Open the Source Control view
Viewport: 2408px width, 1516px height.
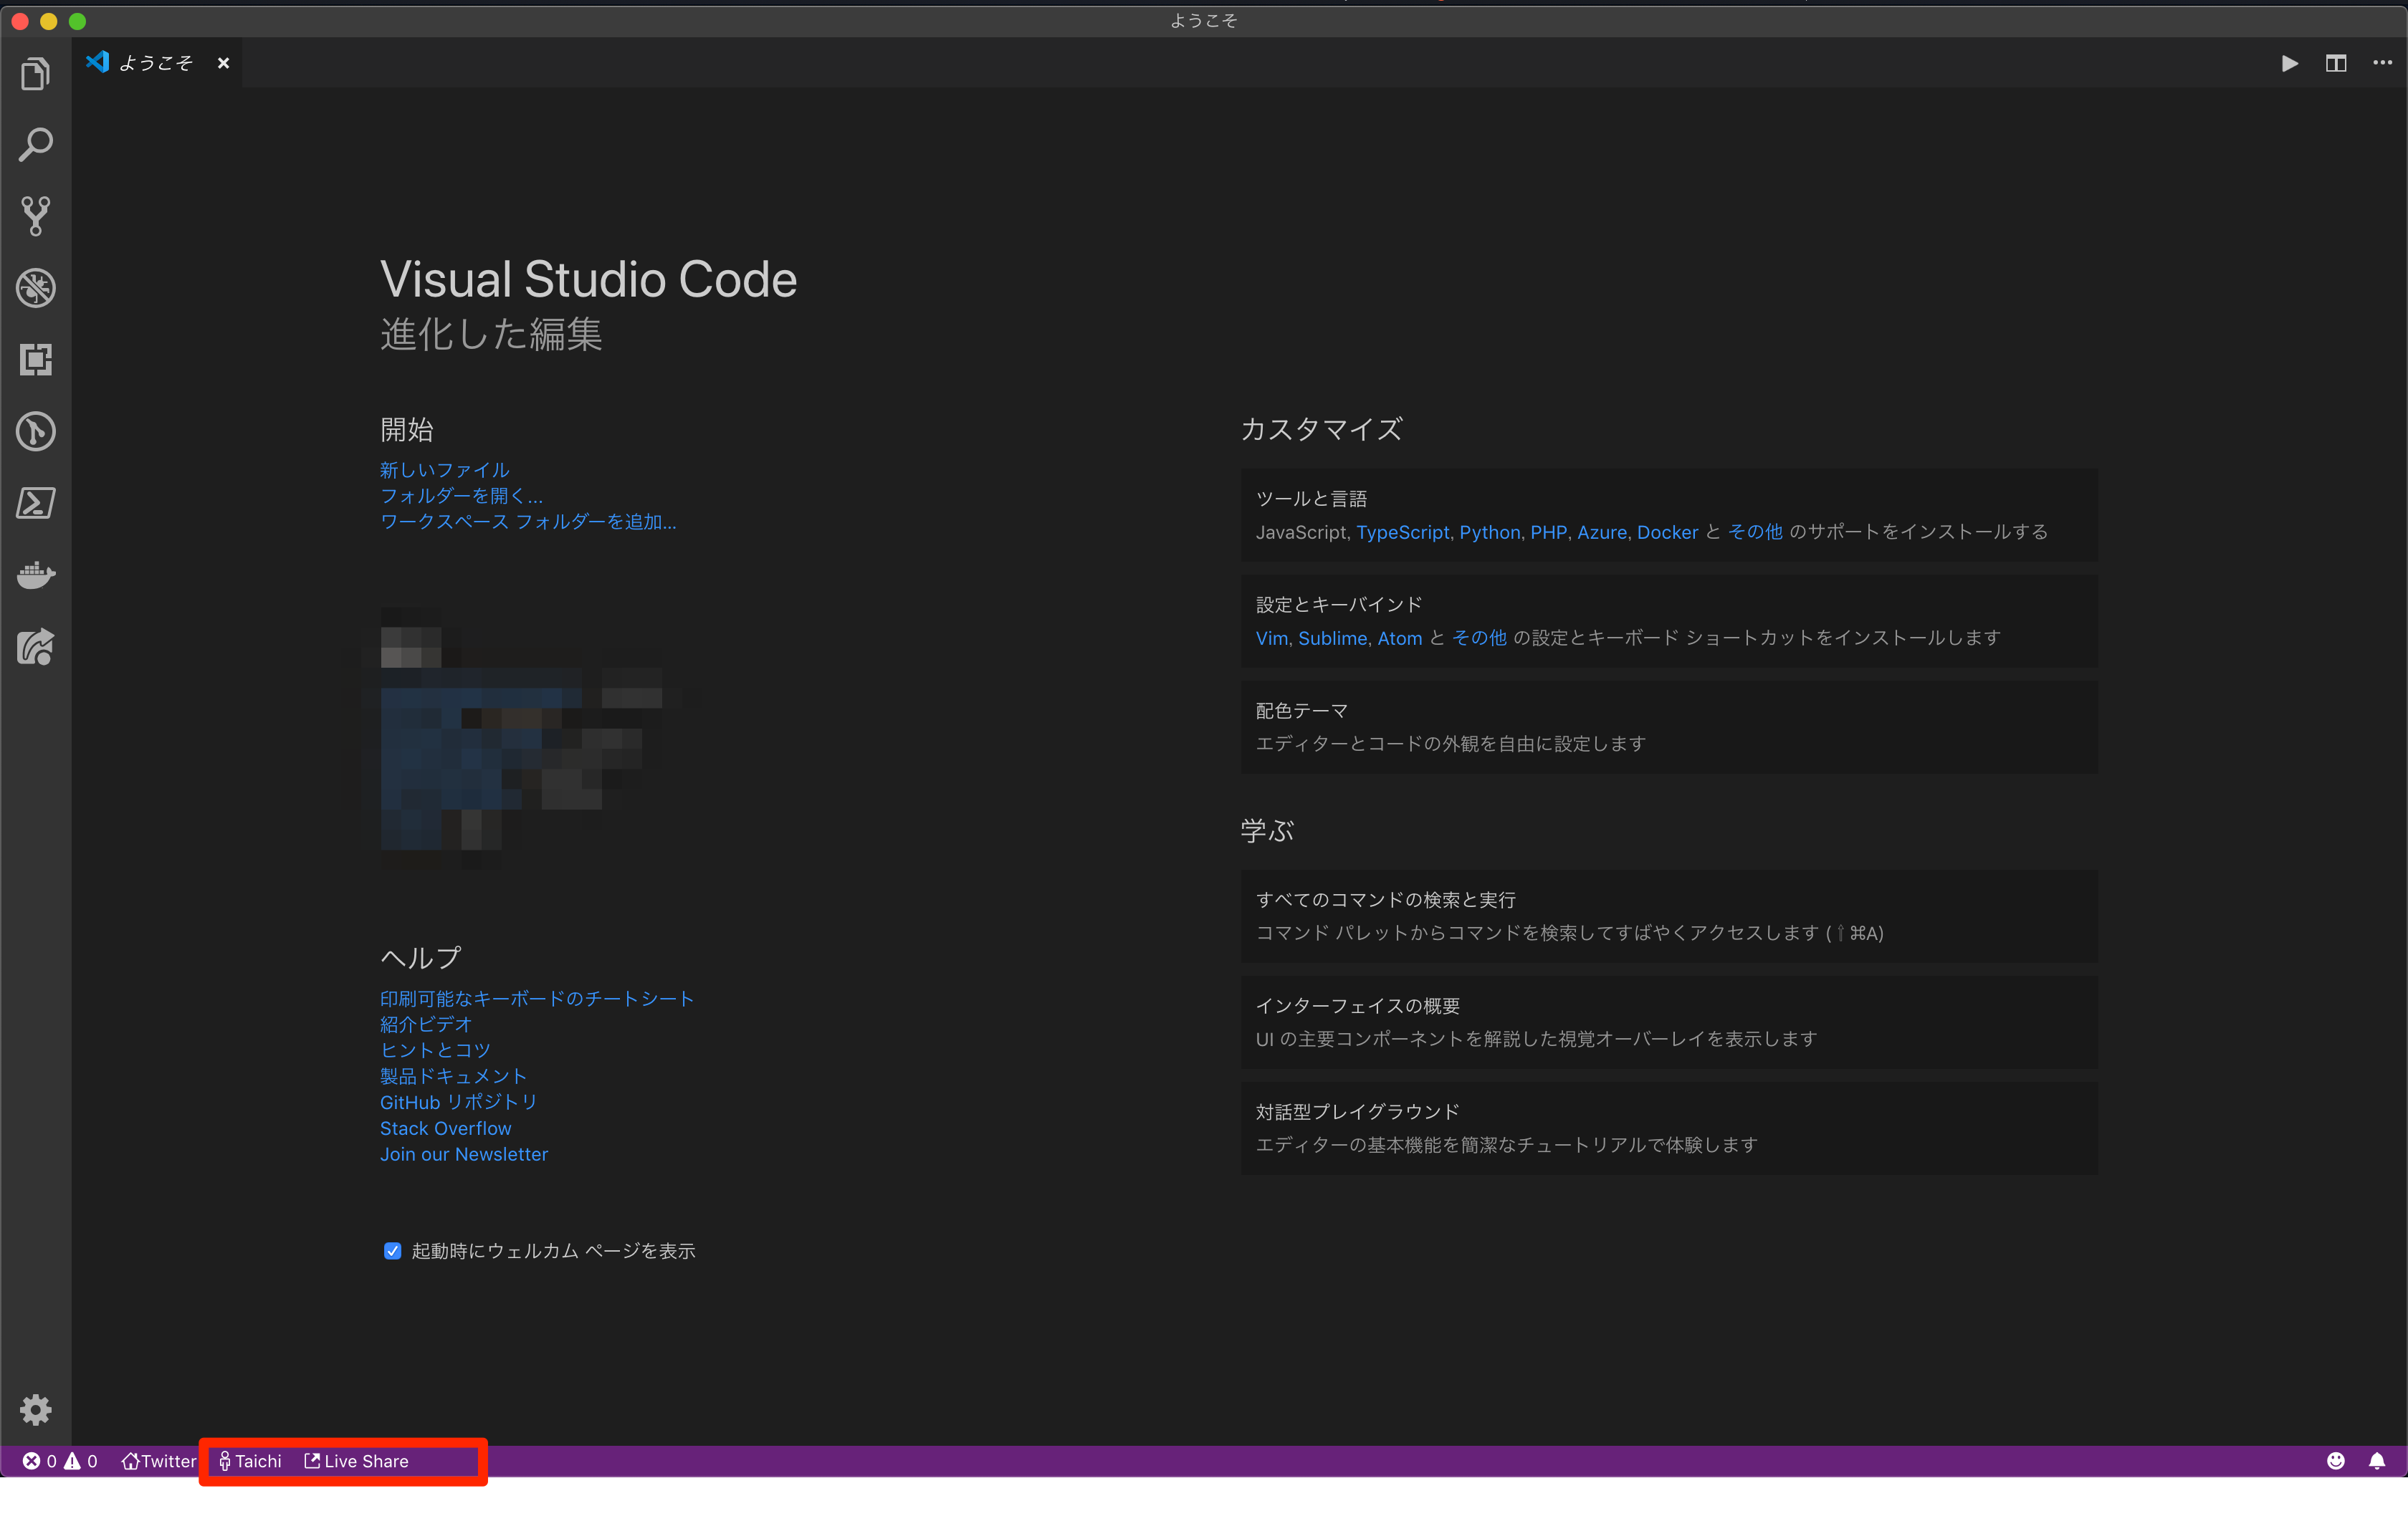click(x=35, y=216)
